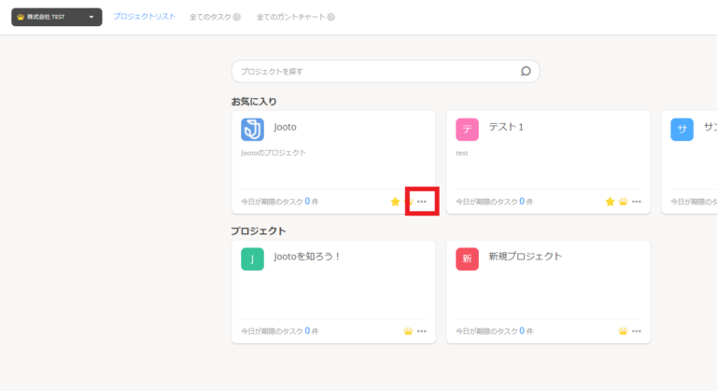Open the 全てのタスク tab
This screenshot has width=717, height=391.
[209, 17]
